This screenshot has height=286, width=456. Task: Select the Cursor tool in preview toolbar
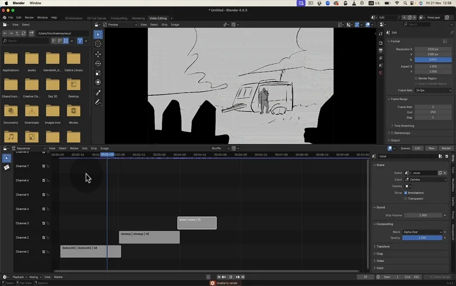click(98, 44)
